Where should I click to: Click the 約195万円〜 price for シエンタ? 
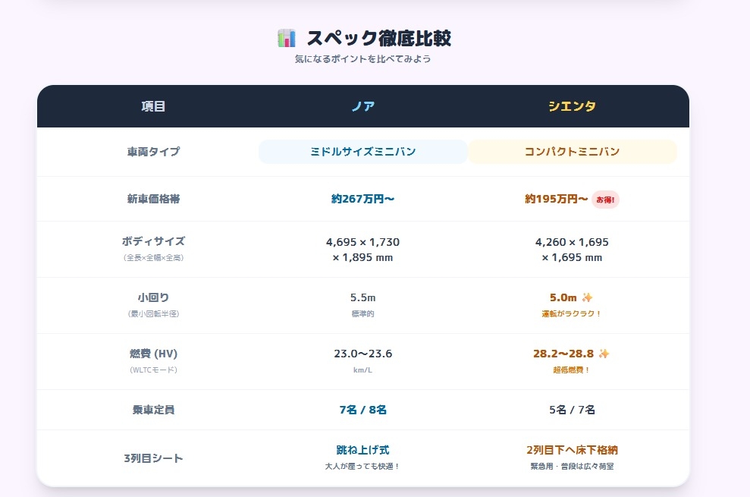[557, 200]
